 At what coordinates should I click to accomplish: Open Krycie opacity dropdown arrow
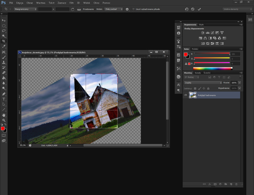point(239,83)
